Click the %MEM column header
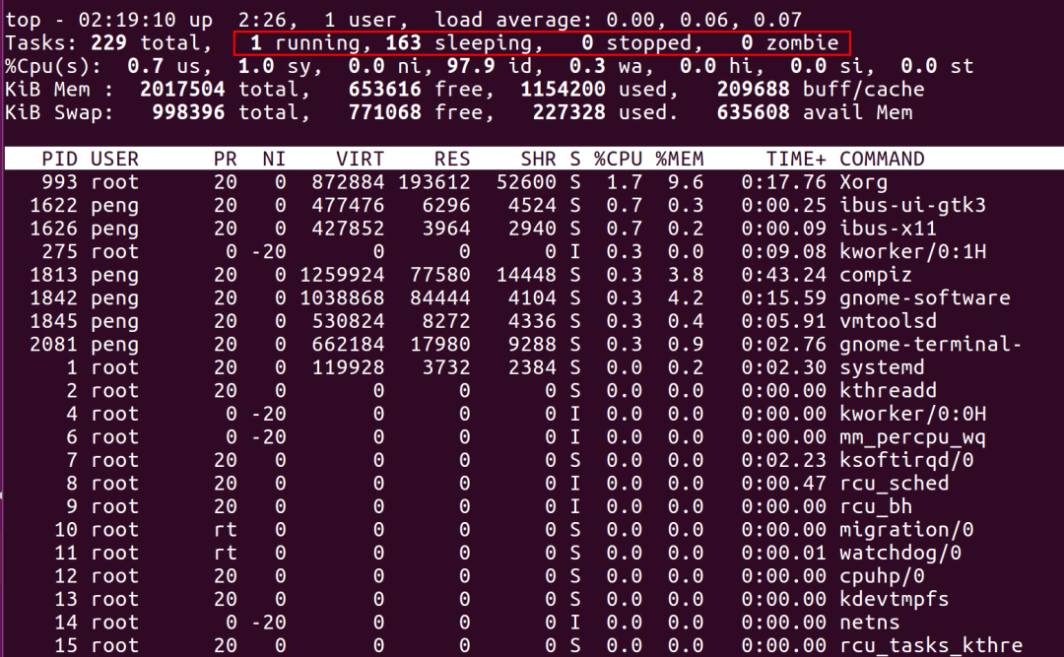The height and width of the screenshot is (657, 1064). [x=679, y=159]
